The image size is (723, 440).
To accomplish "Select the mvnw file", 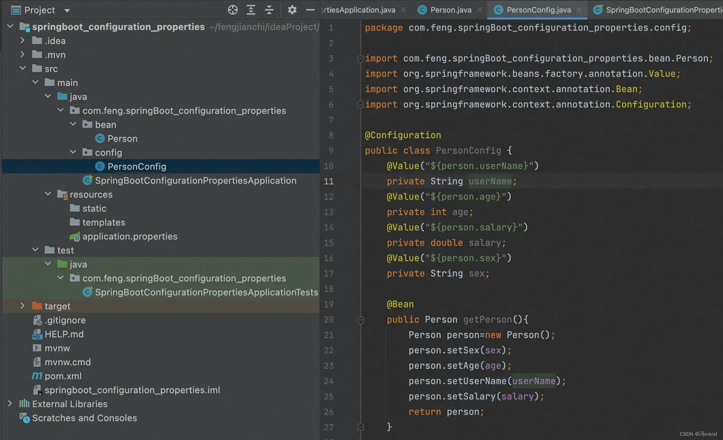I will click(57, 348).
